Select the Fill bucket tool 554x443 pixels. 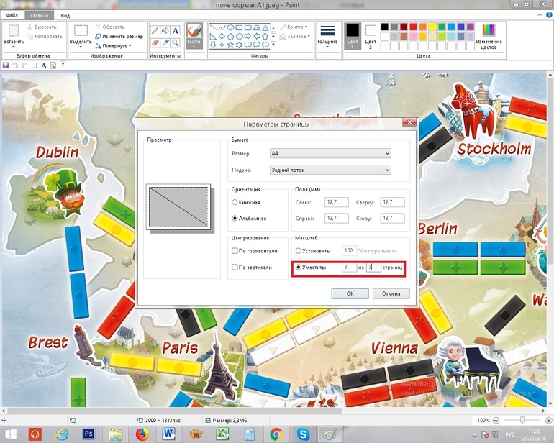[165, 30]
